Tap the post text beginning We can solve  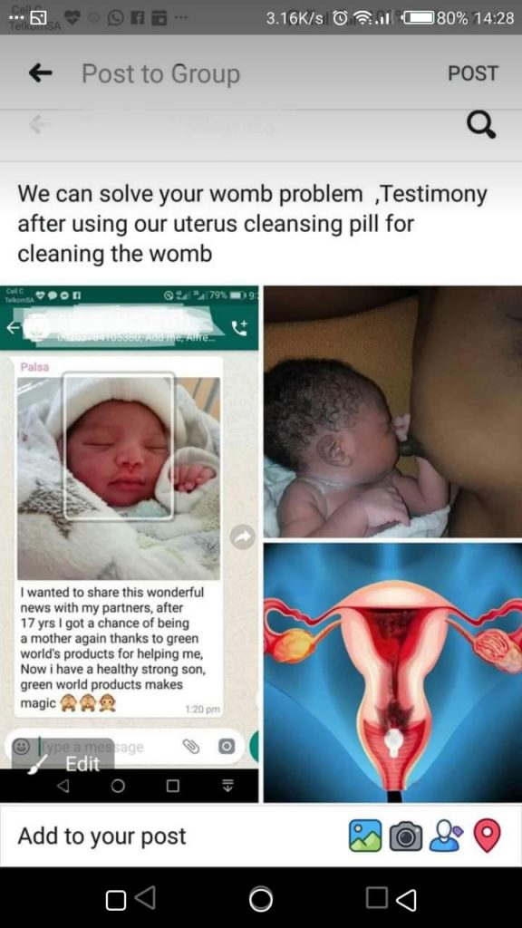coord(252,223)
